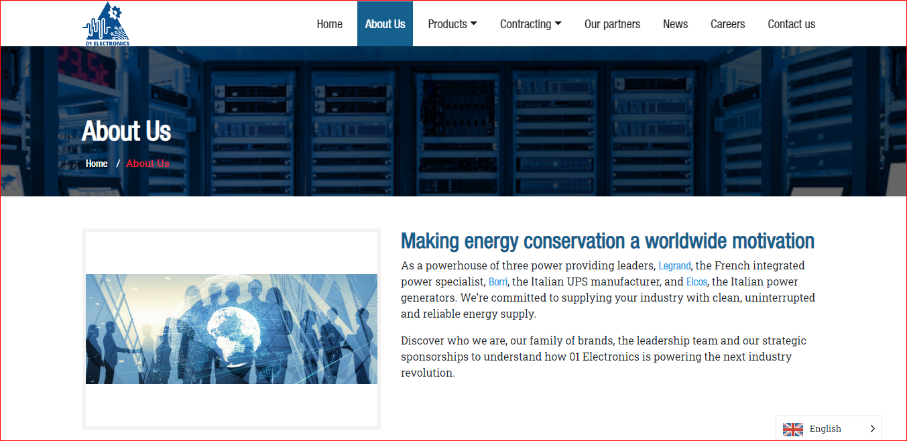
Task: Follow the Borri link
Action: (x=498, y=281)
